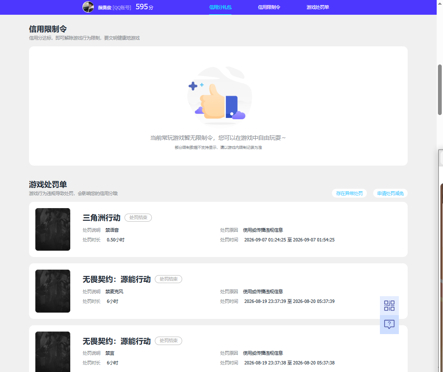Viewport: 443px width, 372px height.
Task: Click the 0.50小时 penalty duration
Action: (x=116, y=240)
